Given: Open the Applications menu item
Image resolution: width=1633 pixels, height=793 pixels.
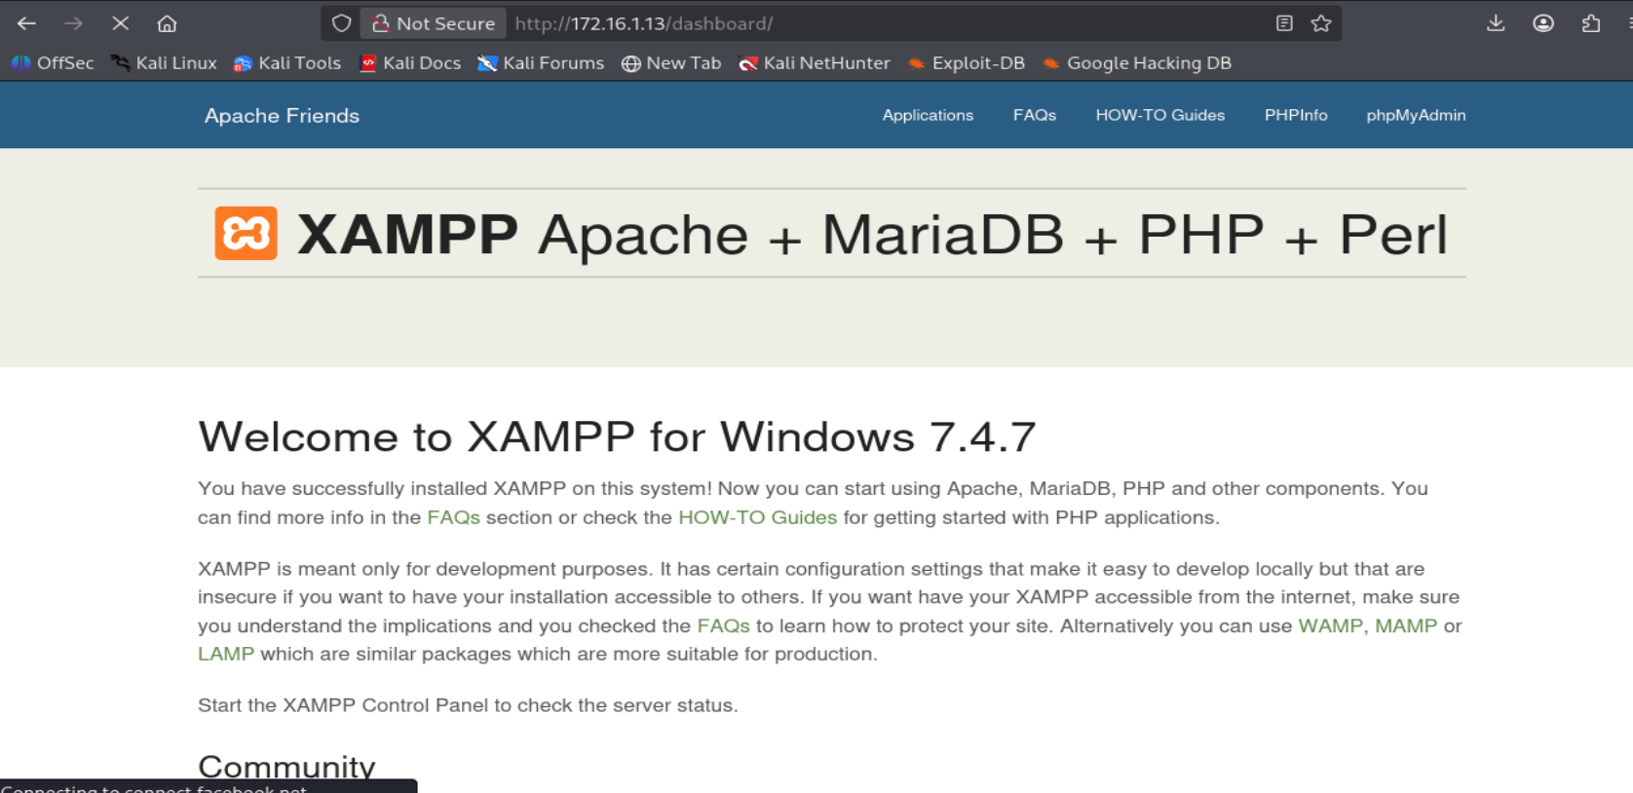Looking at the screenshot, I should (x=928, y=115).
